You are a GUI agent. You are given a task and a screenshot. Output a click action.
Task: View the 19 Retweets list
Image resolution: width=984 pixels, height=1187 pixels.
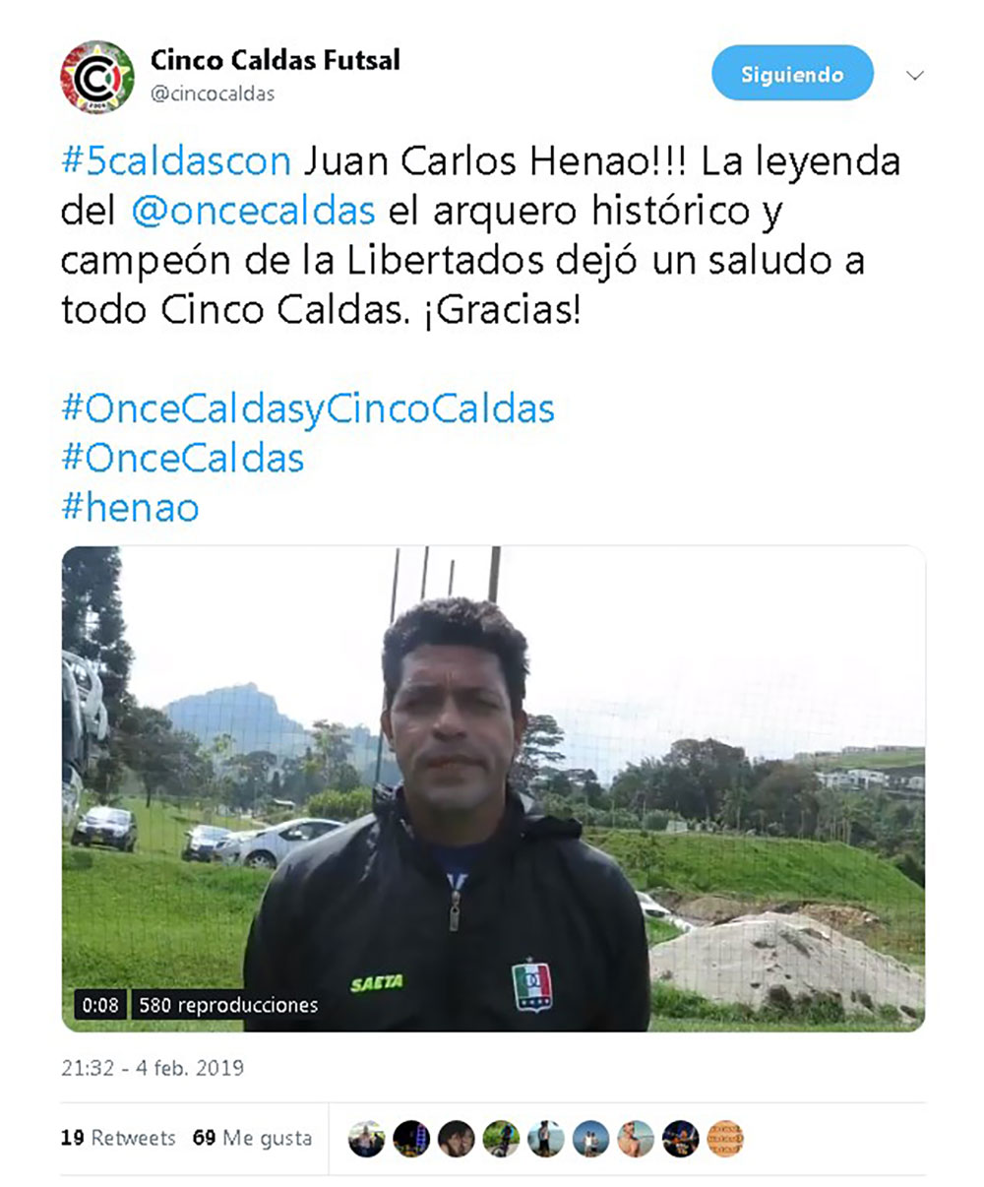[x=118, y=1138]
